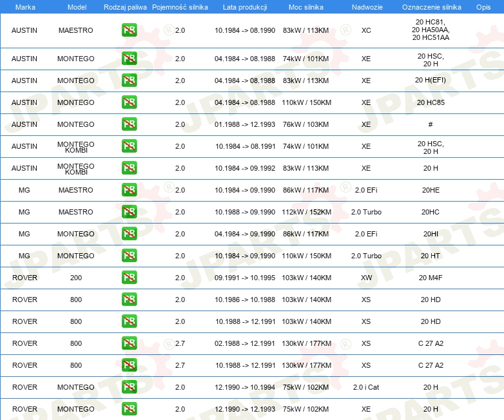
Task: Click fuel icon in the MG Maestro 2.0 Turbo row
Action: pos(129,212)
